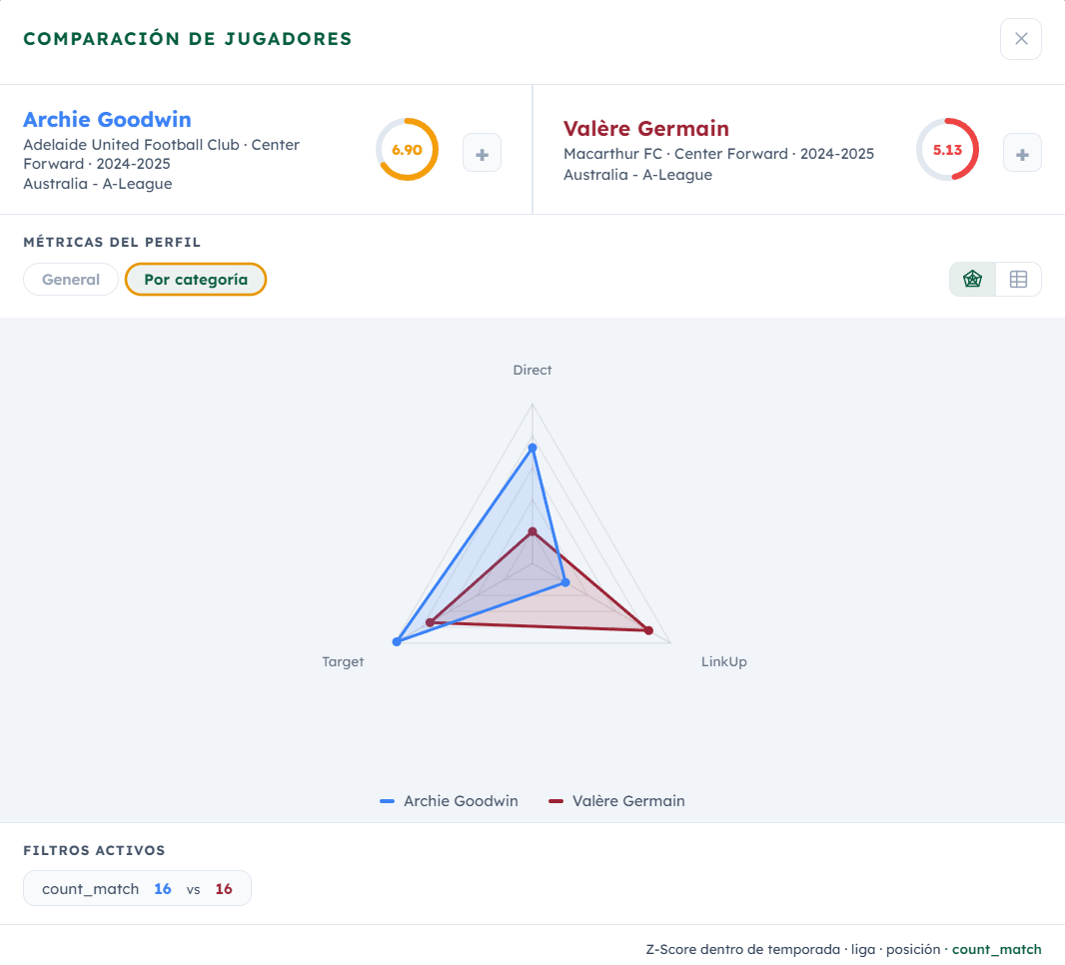Click the plus button beside Valère Germain
The image size is (1065, 965).
[x=1021, y=153]
